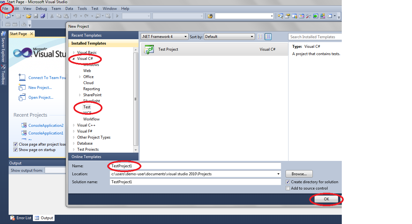Click the Add New Item toolbar icon
This screenshot has height=224, width=412.
tap(18, 16)
